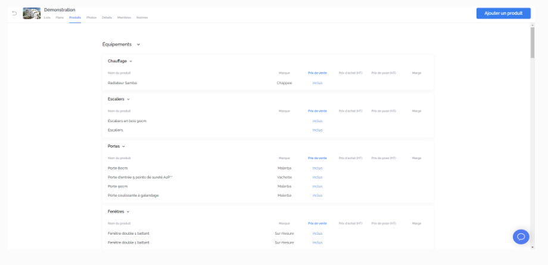Select the Porte 90cm product

tap(117, 186)
